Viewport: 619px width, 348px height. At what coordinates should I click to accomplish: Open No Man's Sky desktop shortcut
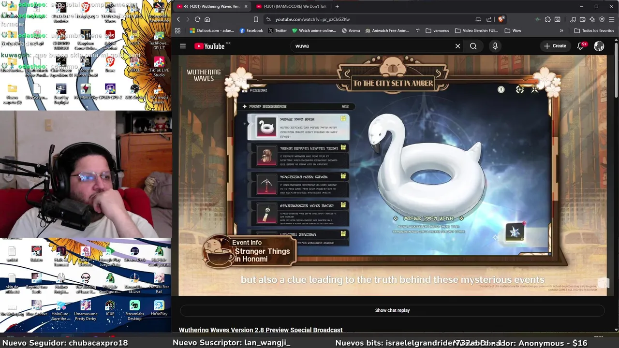pyautogui.click(x=86, y=90)
